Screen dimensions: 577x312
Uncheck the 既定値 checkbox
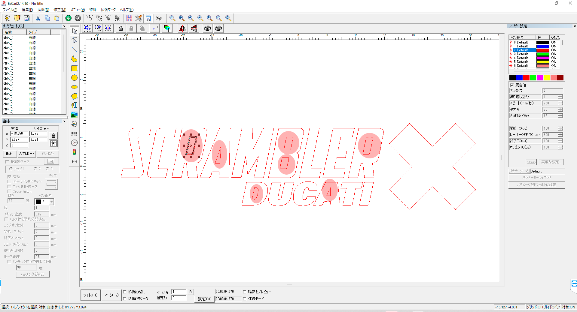point(512,85)
